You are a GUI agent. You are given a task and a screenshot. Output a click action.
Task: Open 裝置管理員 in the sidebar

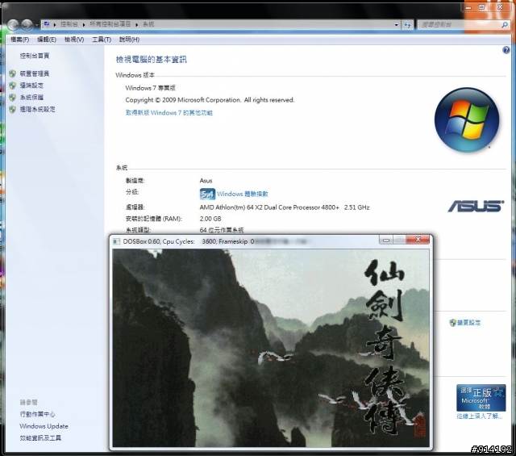click(35, 73)
